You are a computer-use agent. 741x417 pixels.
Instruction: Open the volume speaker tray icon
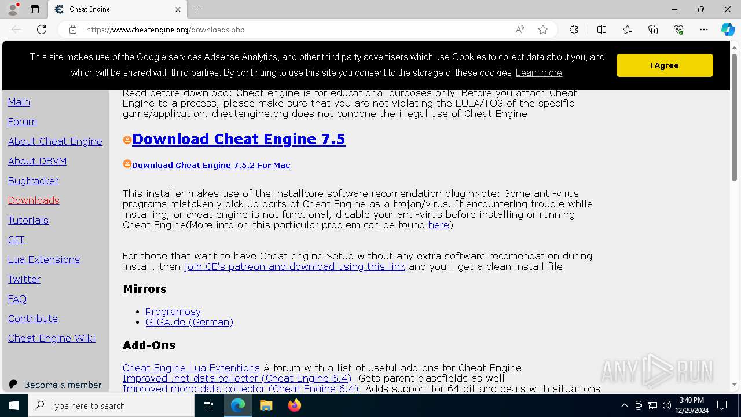666,405
